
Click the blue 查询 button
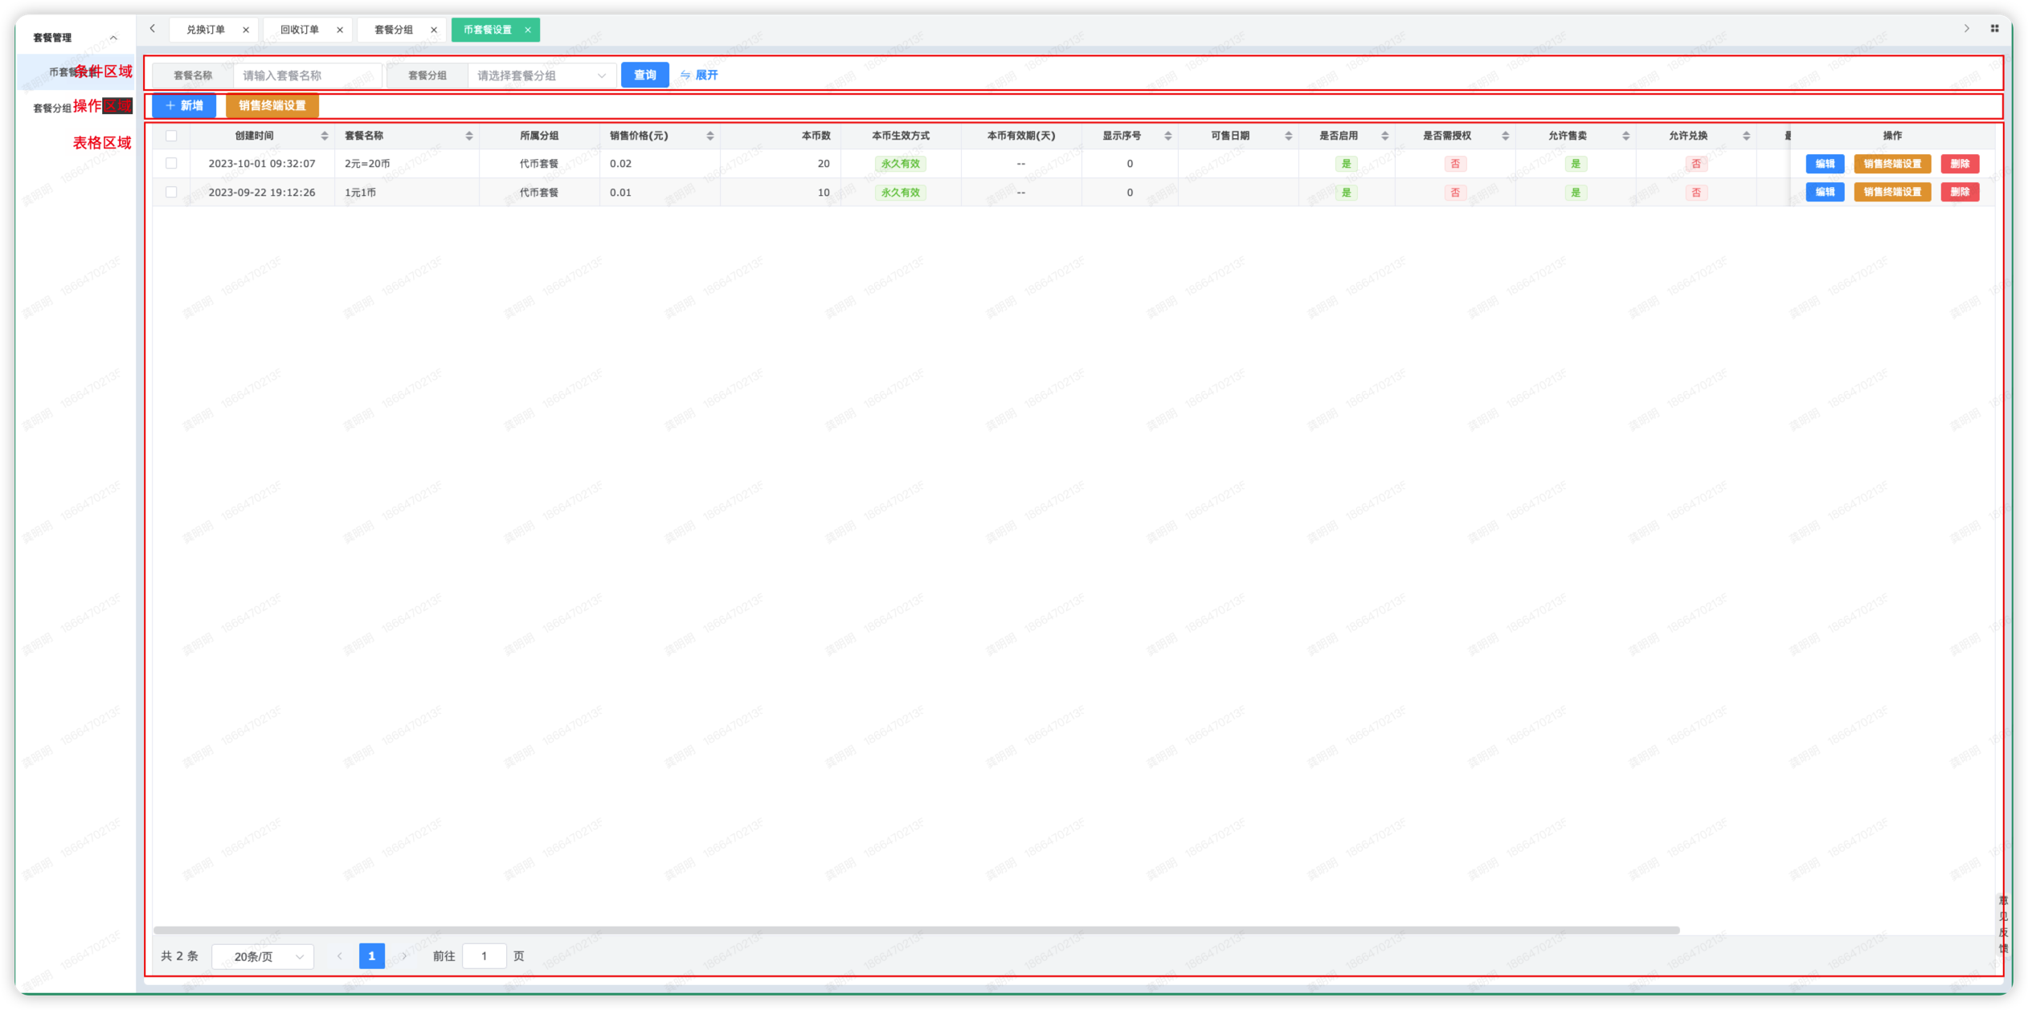tap(644, 75)
